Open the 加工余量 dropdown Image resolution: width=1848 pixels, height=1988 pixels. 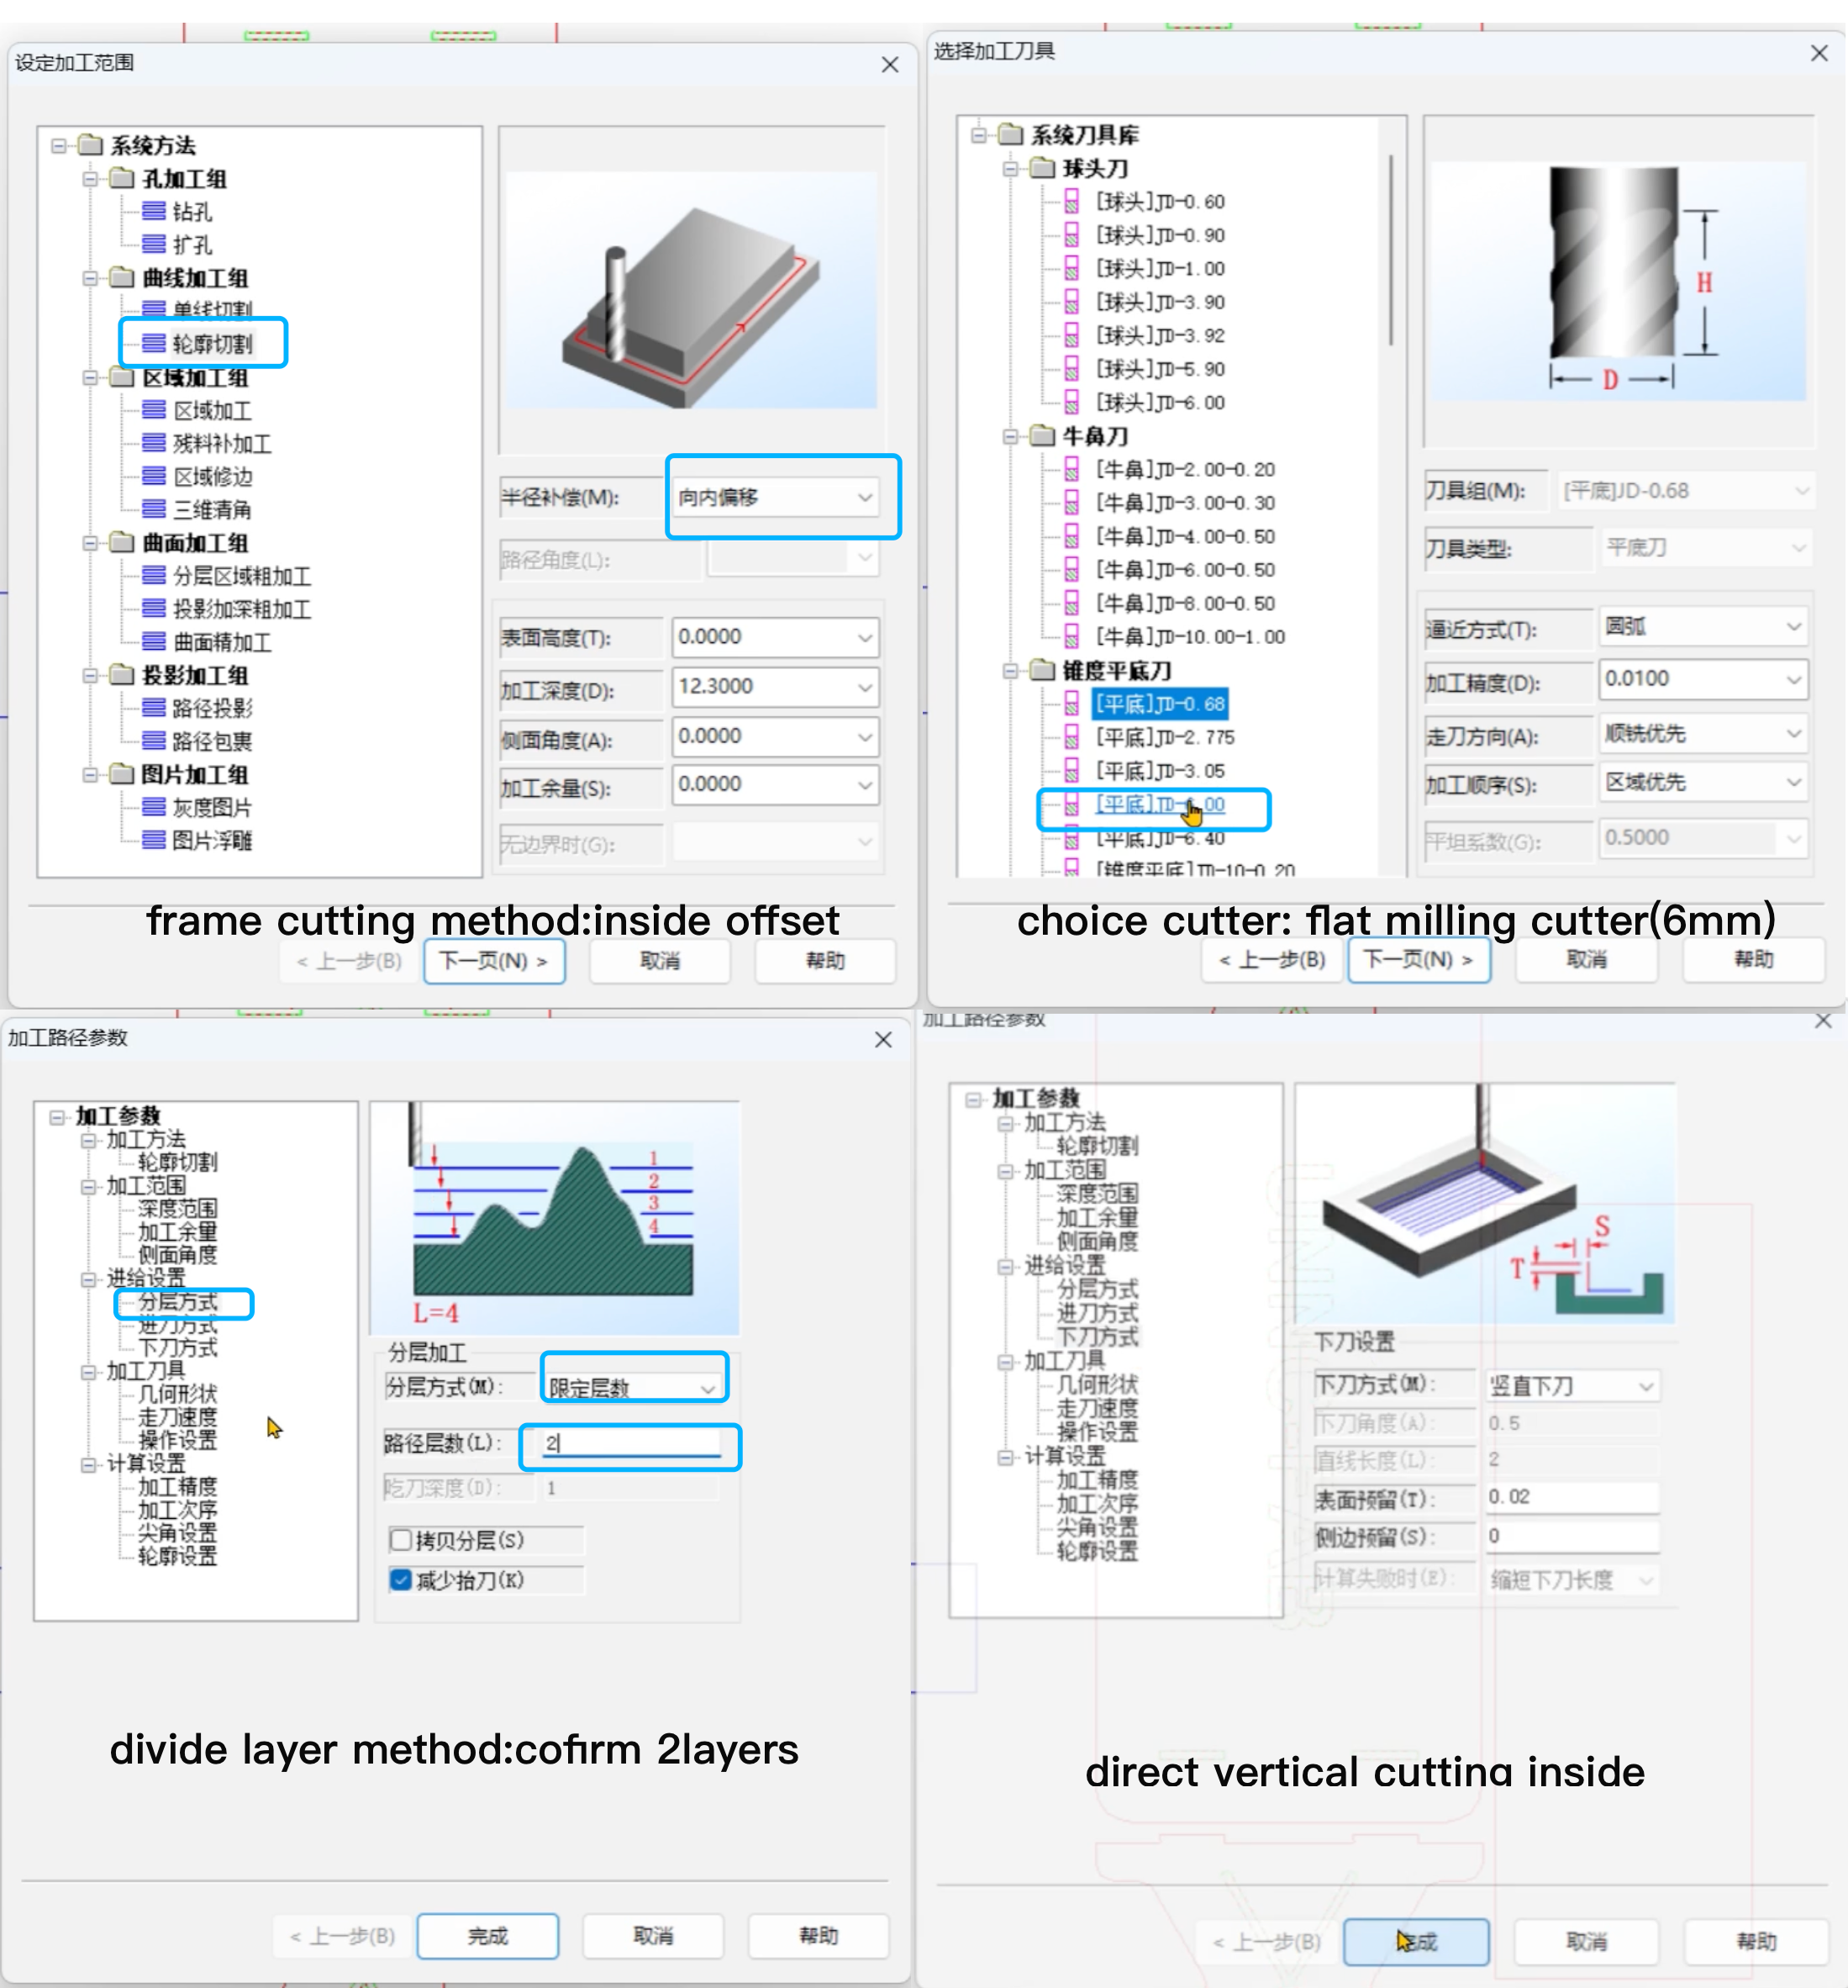(x=775, y=785)
